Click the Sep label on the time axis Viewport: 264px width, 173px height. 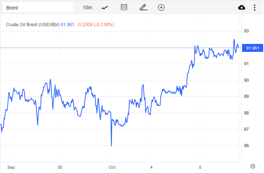pos(11,167)
